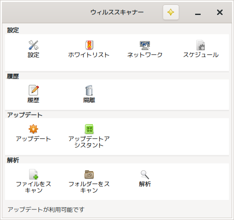The height and width of the screenshot is (220, 234).
Task: Click the orange アップデート badge icon
Action: point(33,129)
